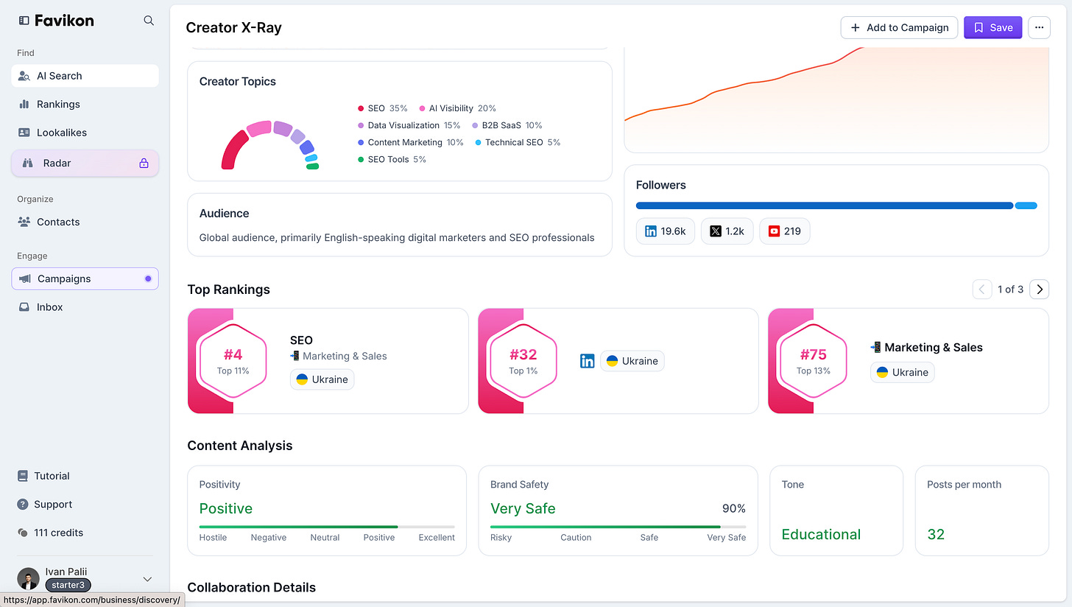Click Ivan Palii profile avatar
Viewport: 1072px width, 607px height.
click(28, 579)
